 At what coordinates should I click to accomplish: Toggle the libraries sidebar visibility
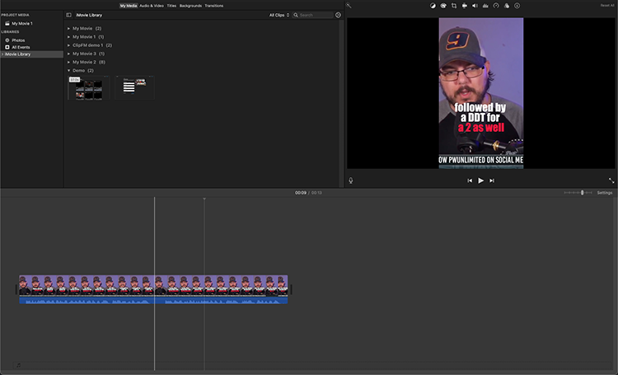(x=68, y=15)
